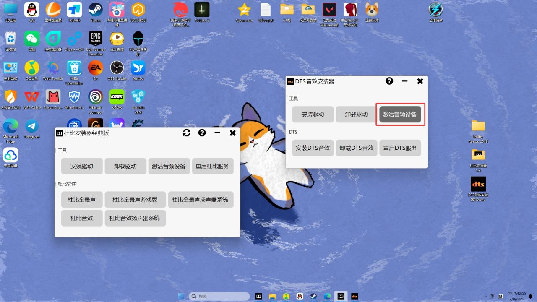Open the help icon in DTS音效安装器 window
This screenshot has width=537, height=302.
389,81
